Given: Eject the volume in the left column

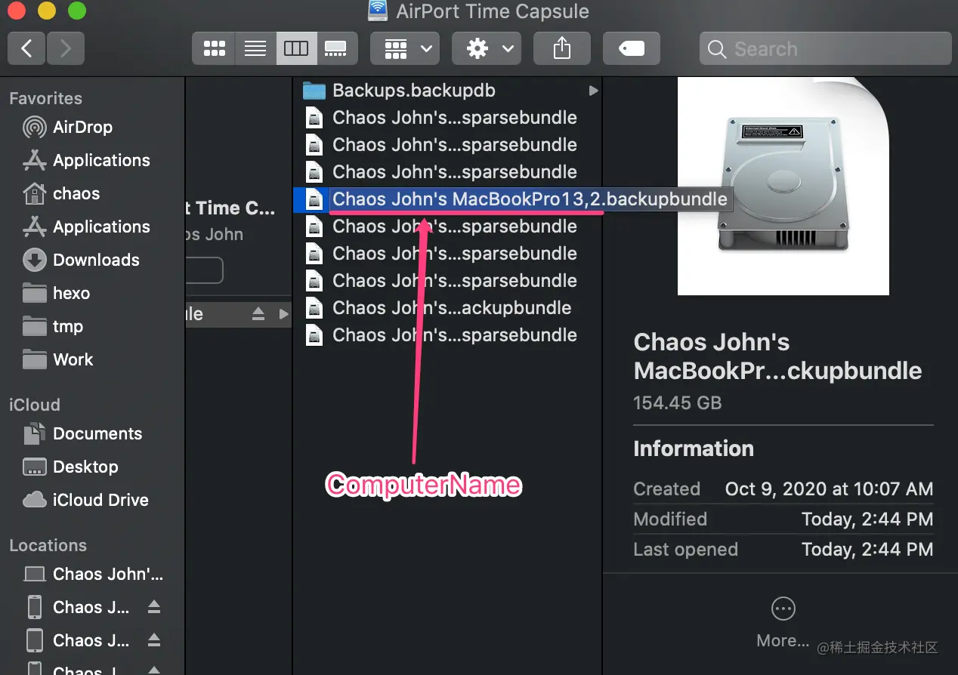Looking at the screenshot, I should (258, 314).
